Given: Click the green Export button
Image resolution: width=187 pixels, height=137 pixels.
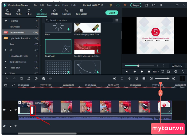Looking at the screenshot, I should pos(112,13).
